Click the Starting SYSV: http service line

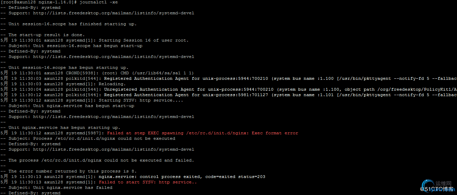click(92, 100)
